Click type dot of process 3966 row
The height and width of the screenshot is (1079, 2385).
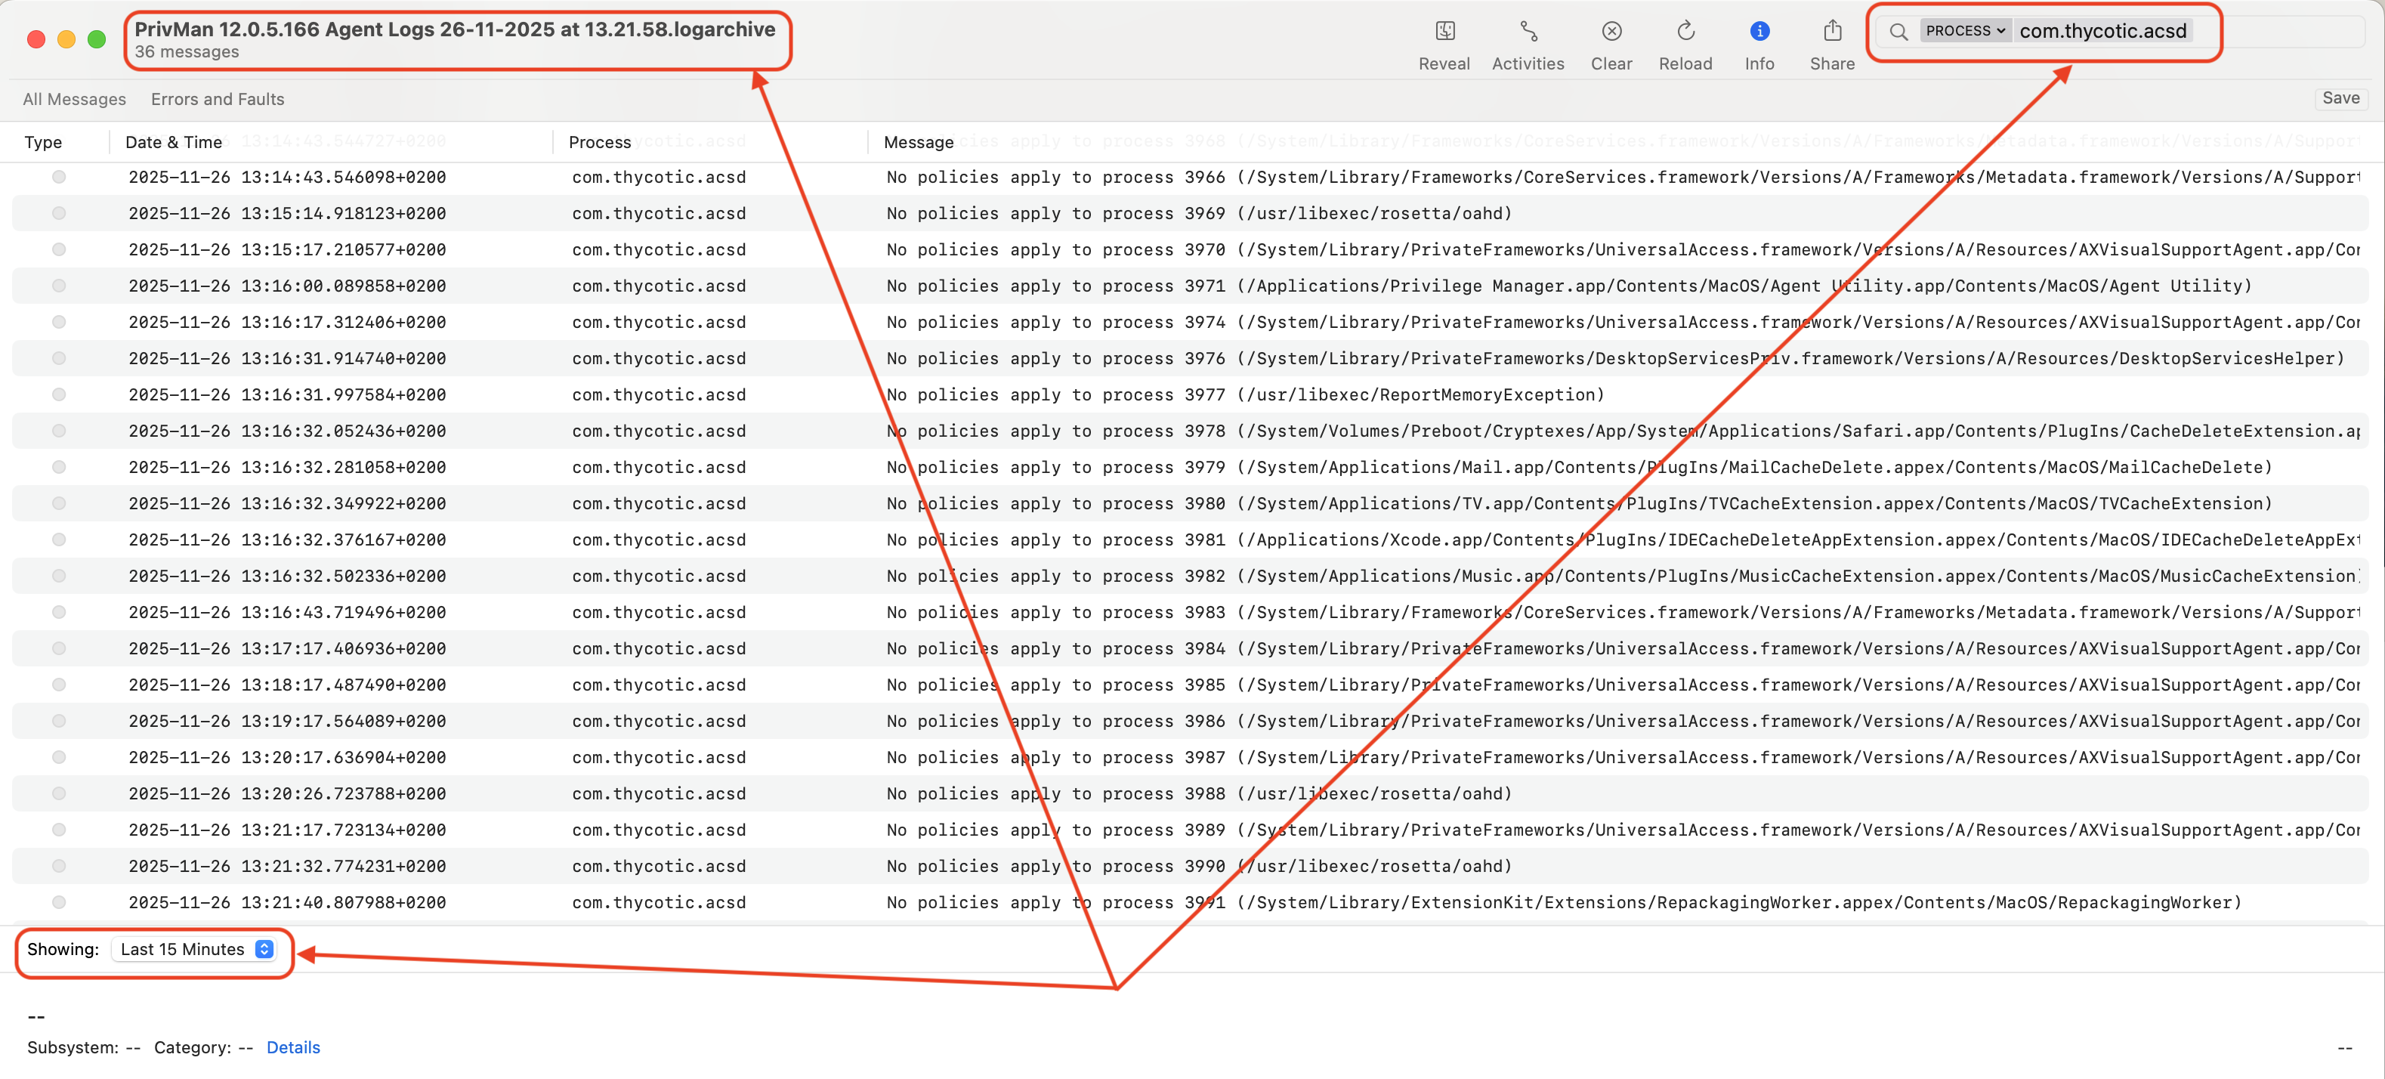point(59,177)
